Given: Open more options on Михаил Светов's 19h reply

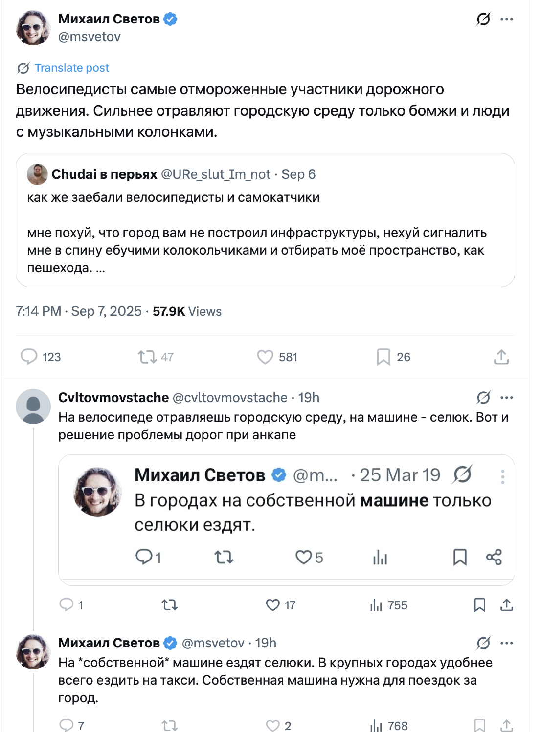Looking at the screenshot, I should 507,643.
